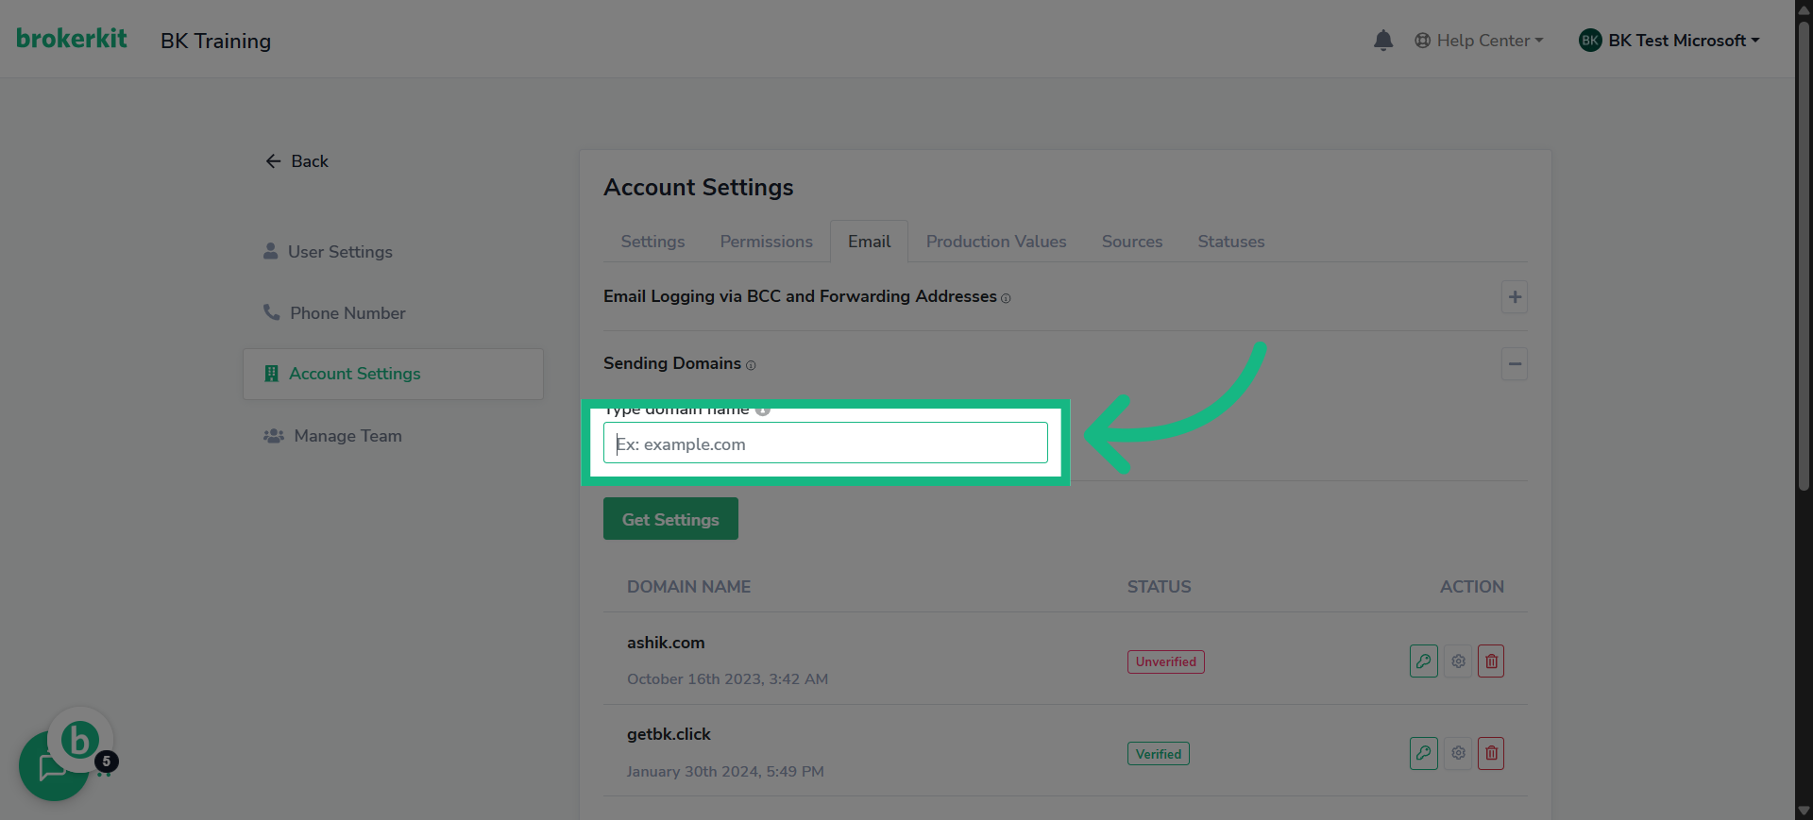1813x820 pixels.
Task: Open gear settings for ashik.com
Action: 1458,661
